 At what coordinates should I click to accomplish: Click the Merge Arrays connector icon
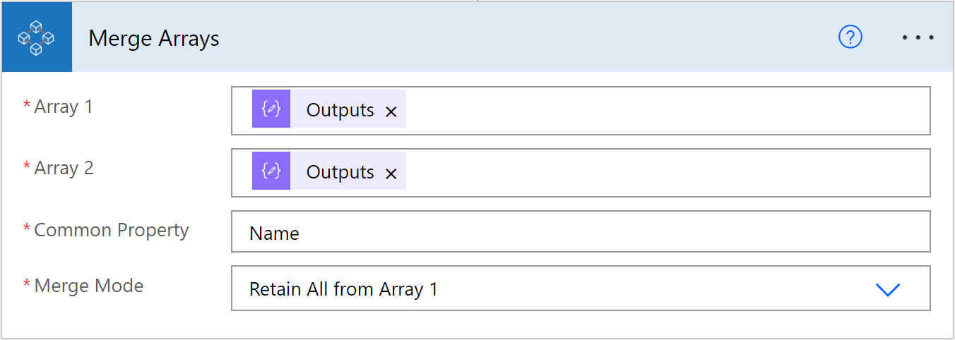[x=37, y=37]
